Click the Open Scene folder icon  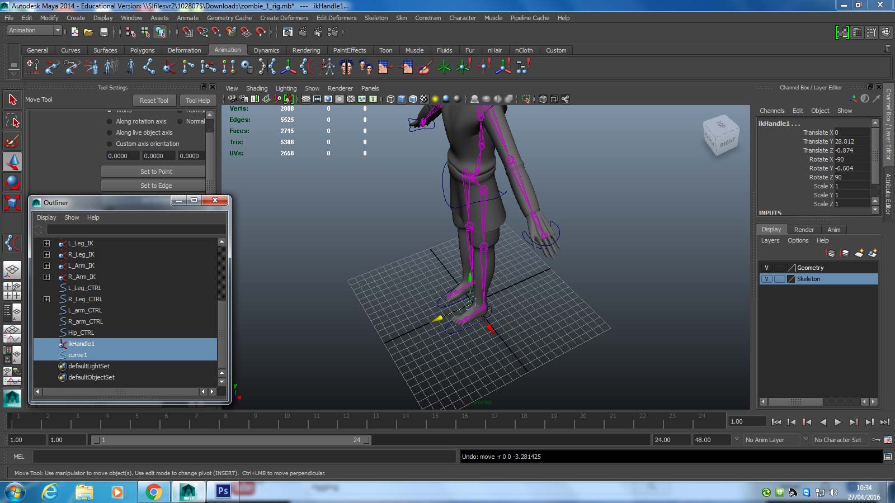[88, 32]
